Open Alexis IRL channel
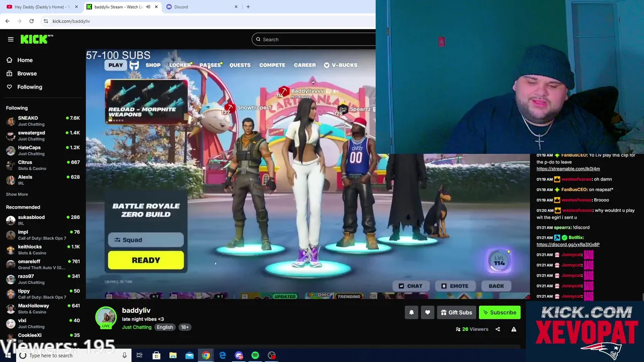This screenshot has height=362, width=644. pos(43,180)
